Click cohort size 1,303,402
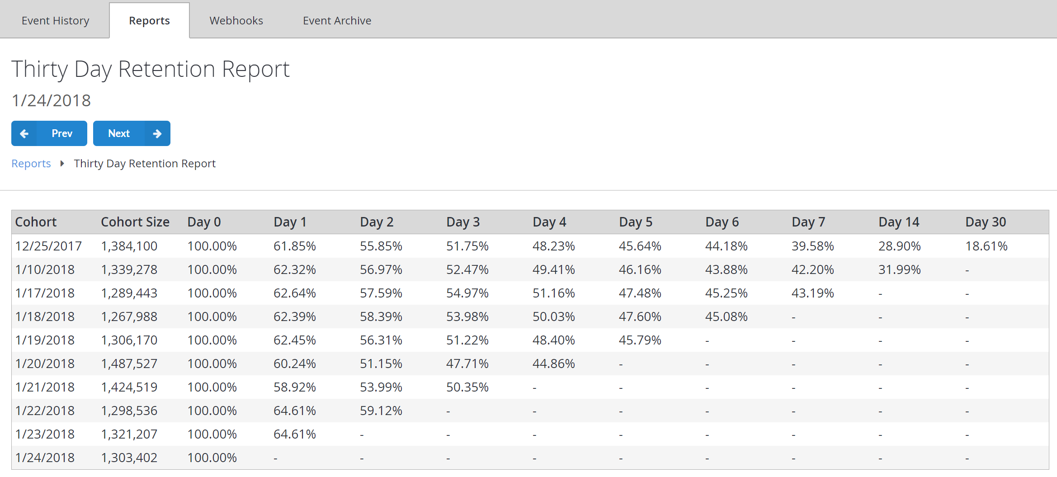The height and width of the screenshot is (477, 1057). [x=129, y=458]
